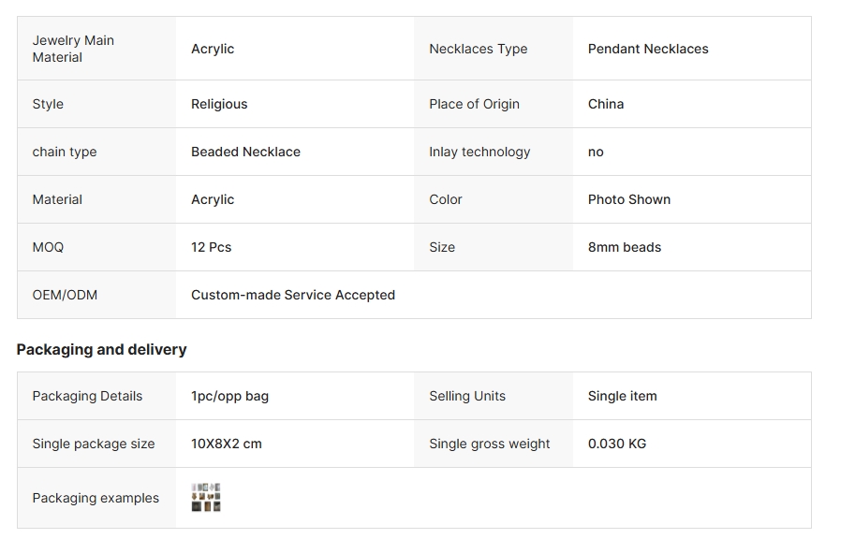Select the 'Photo Shown' color value
The height and width of the screenshot is (539, 855).
point(629,199)
